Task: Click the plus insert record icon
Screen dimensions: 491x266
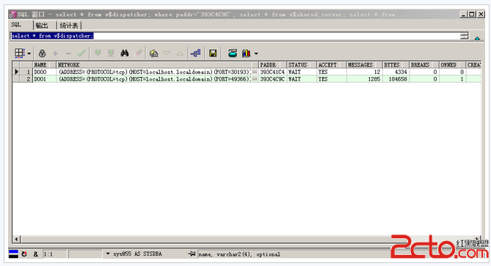Action: pyautogui.click(x=56, y=53)
